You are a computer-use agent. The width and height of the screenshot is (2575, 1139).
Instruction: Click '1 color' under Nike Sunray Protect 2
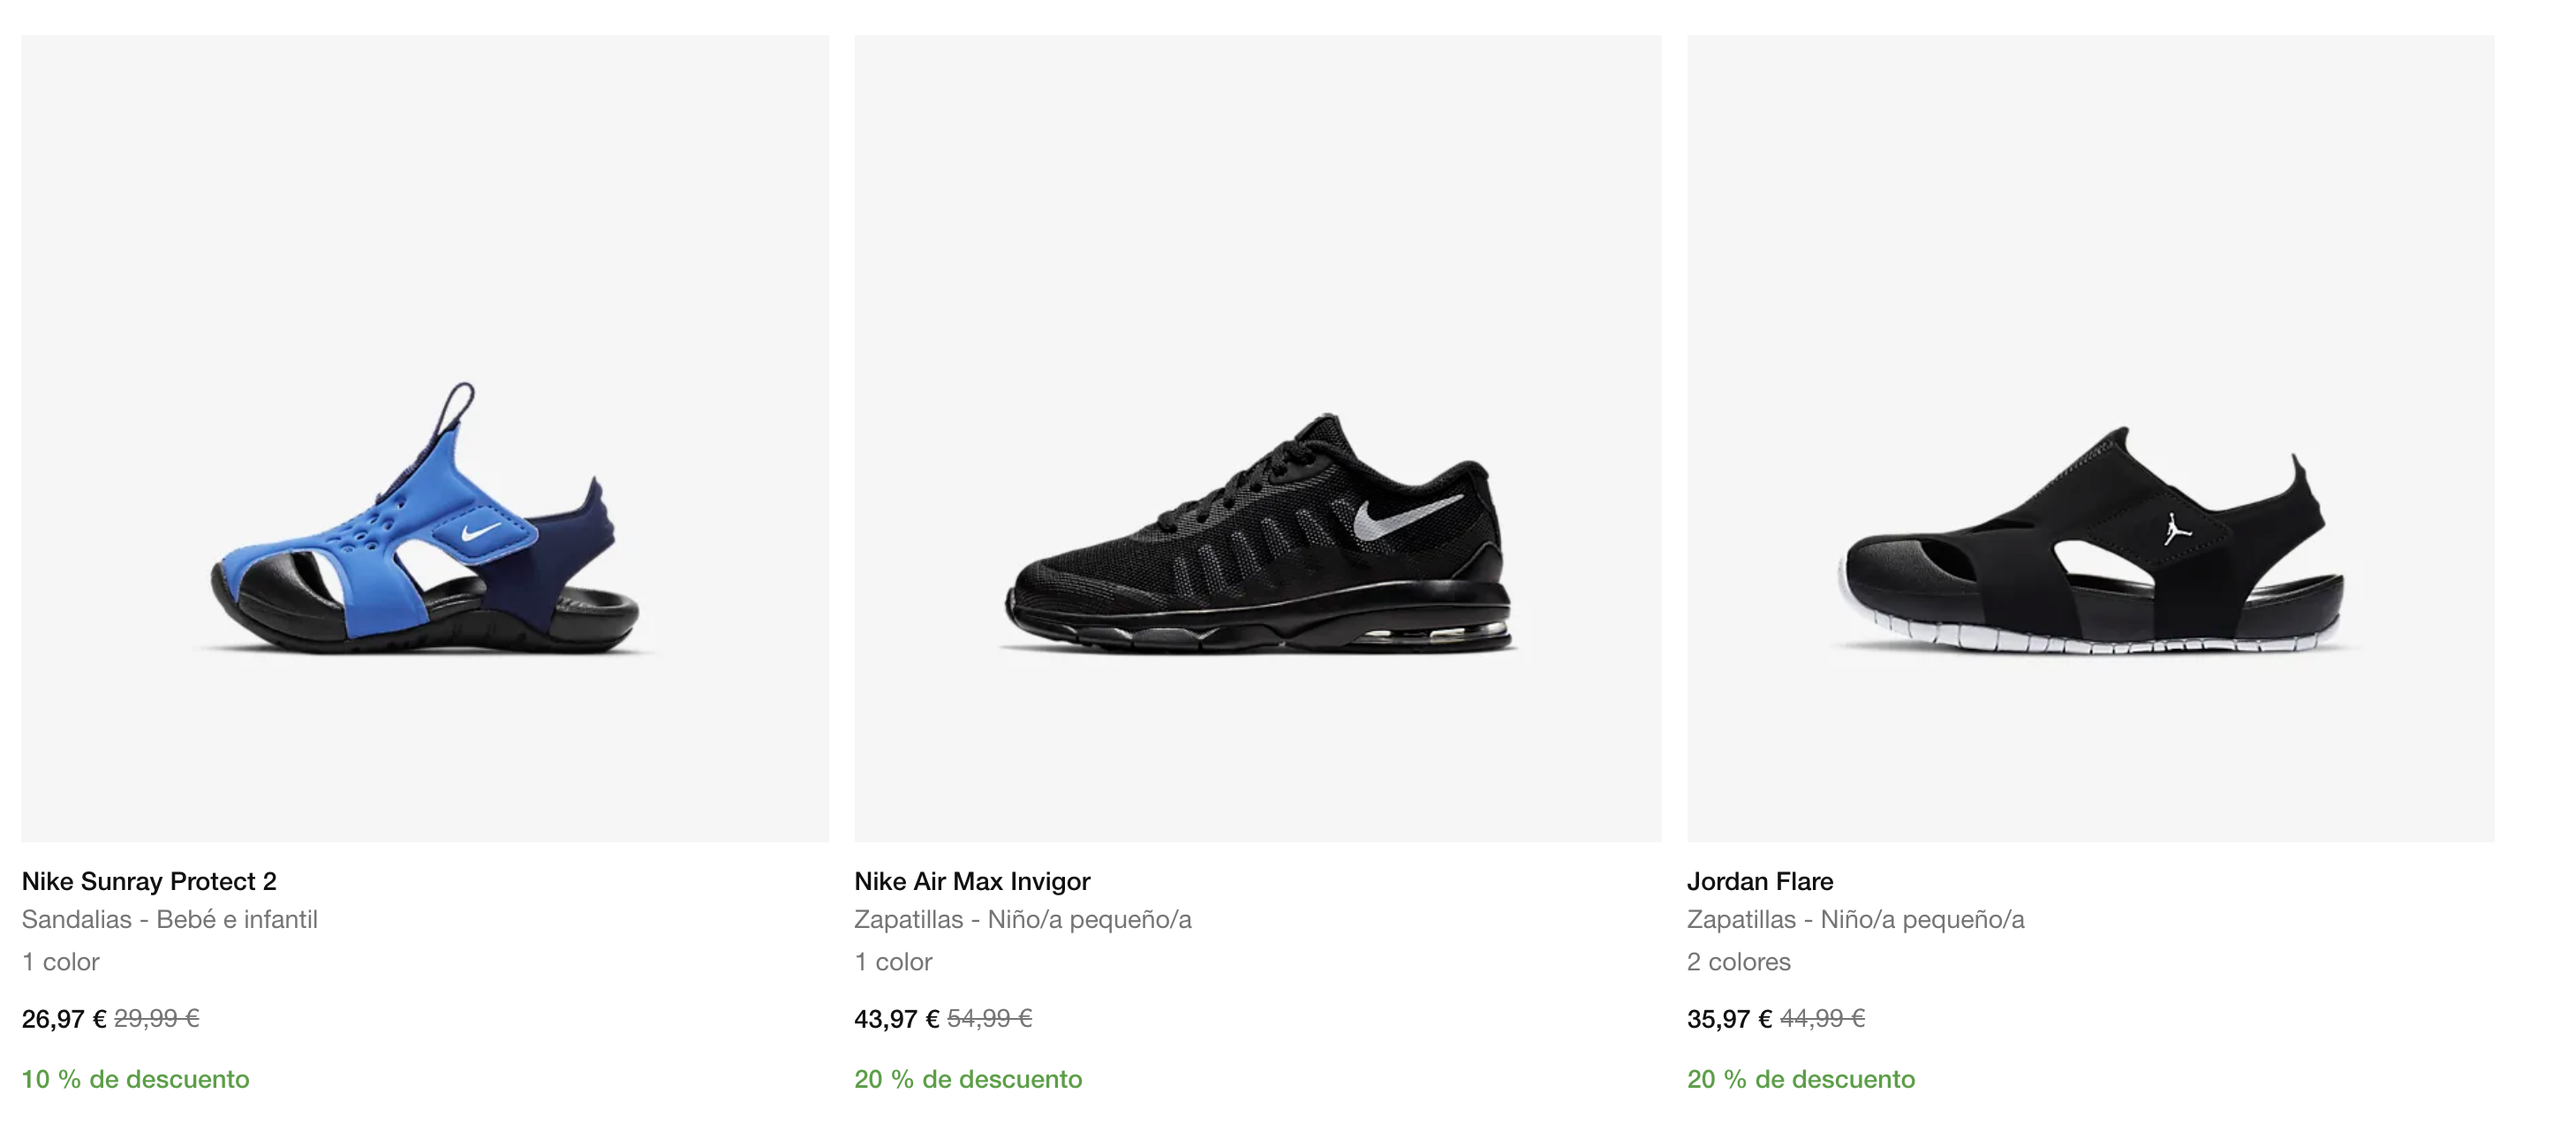(61, 962)
